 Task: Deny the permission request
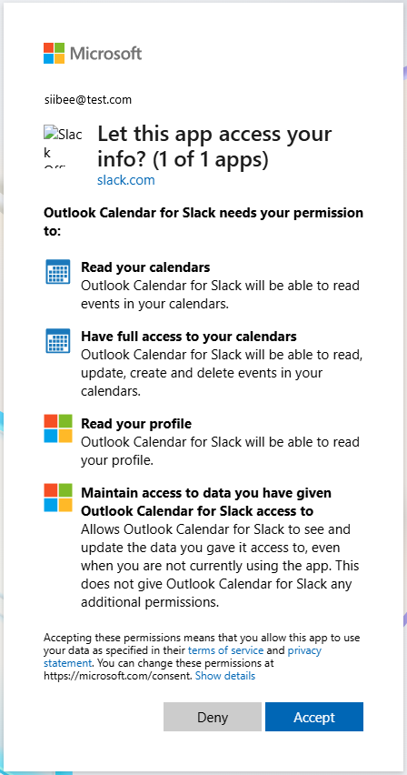tap(213, 717)
